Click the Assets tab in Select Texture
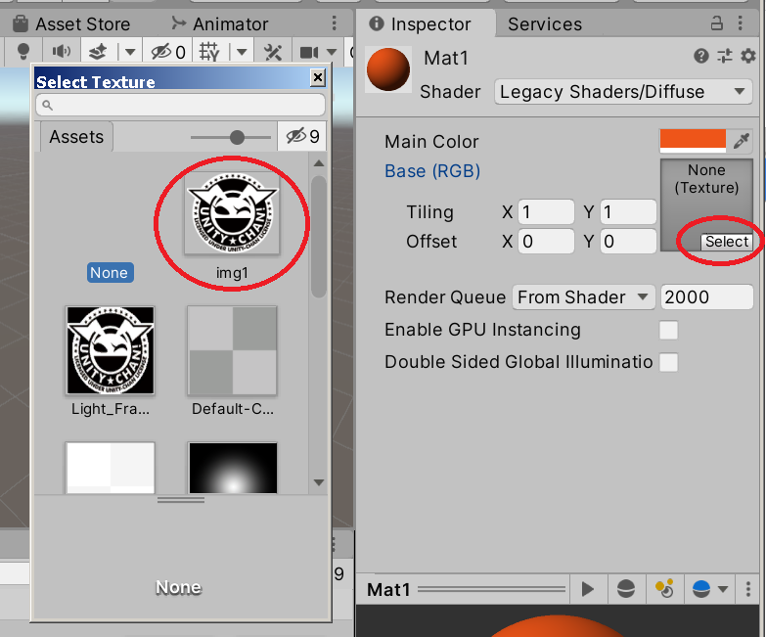Screen dimensions: 766x637 [76, 137]
